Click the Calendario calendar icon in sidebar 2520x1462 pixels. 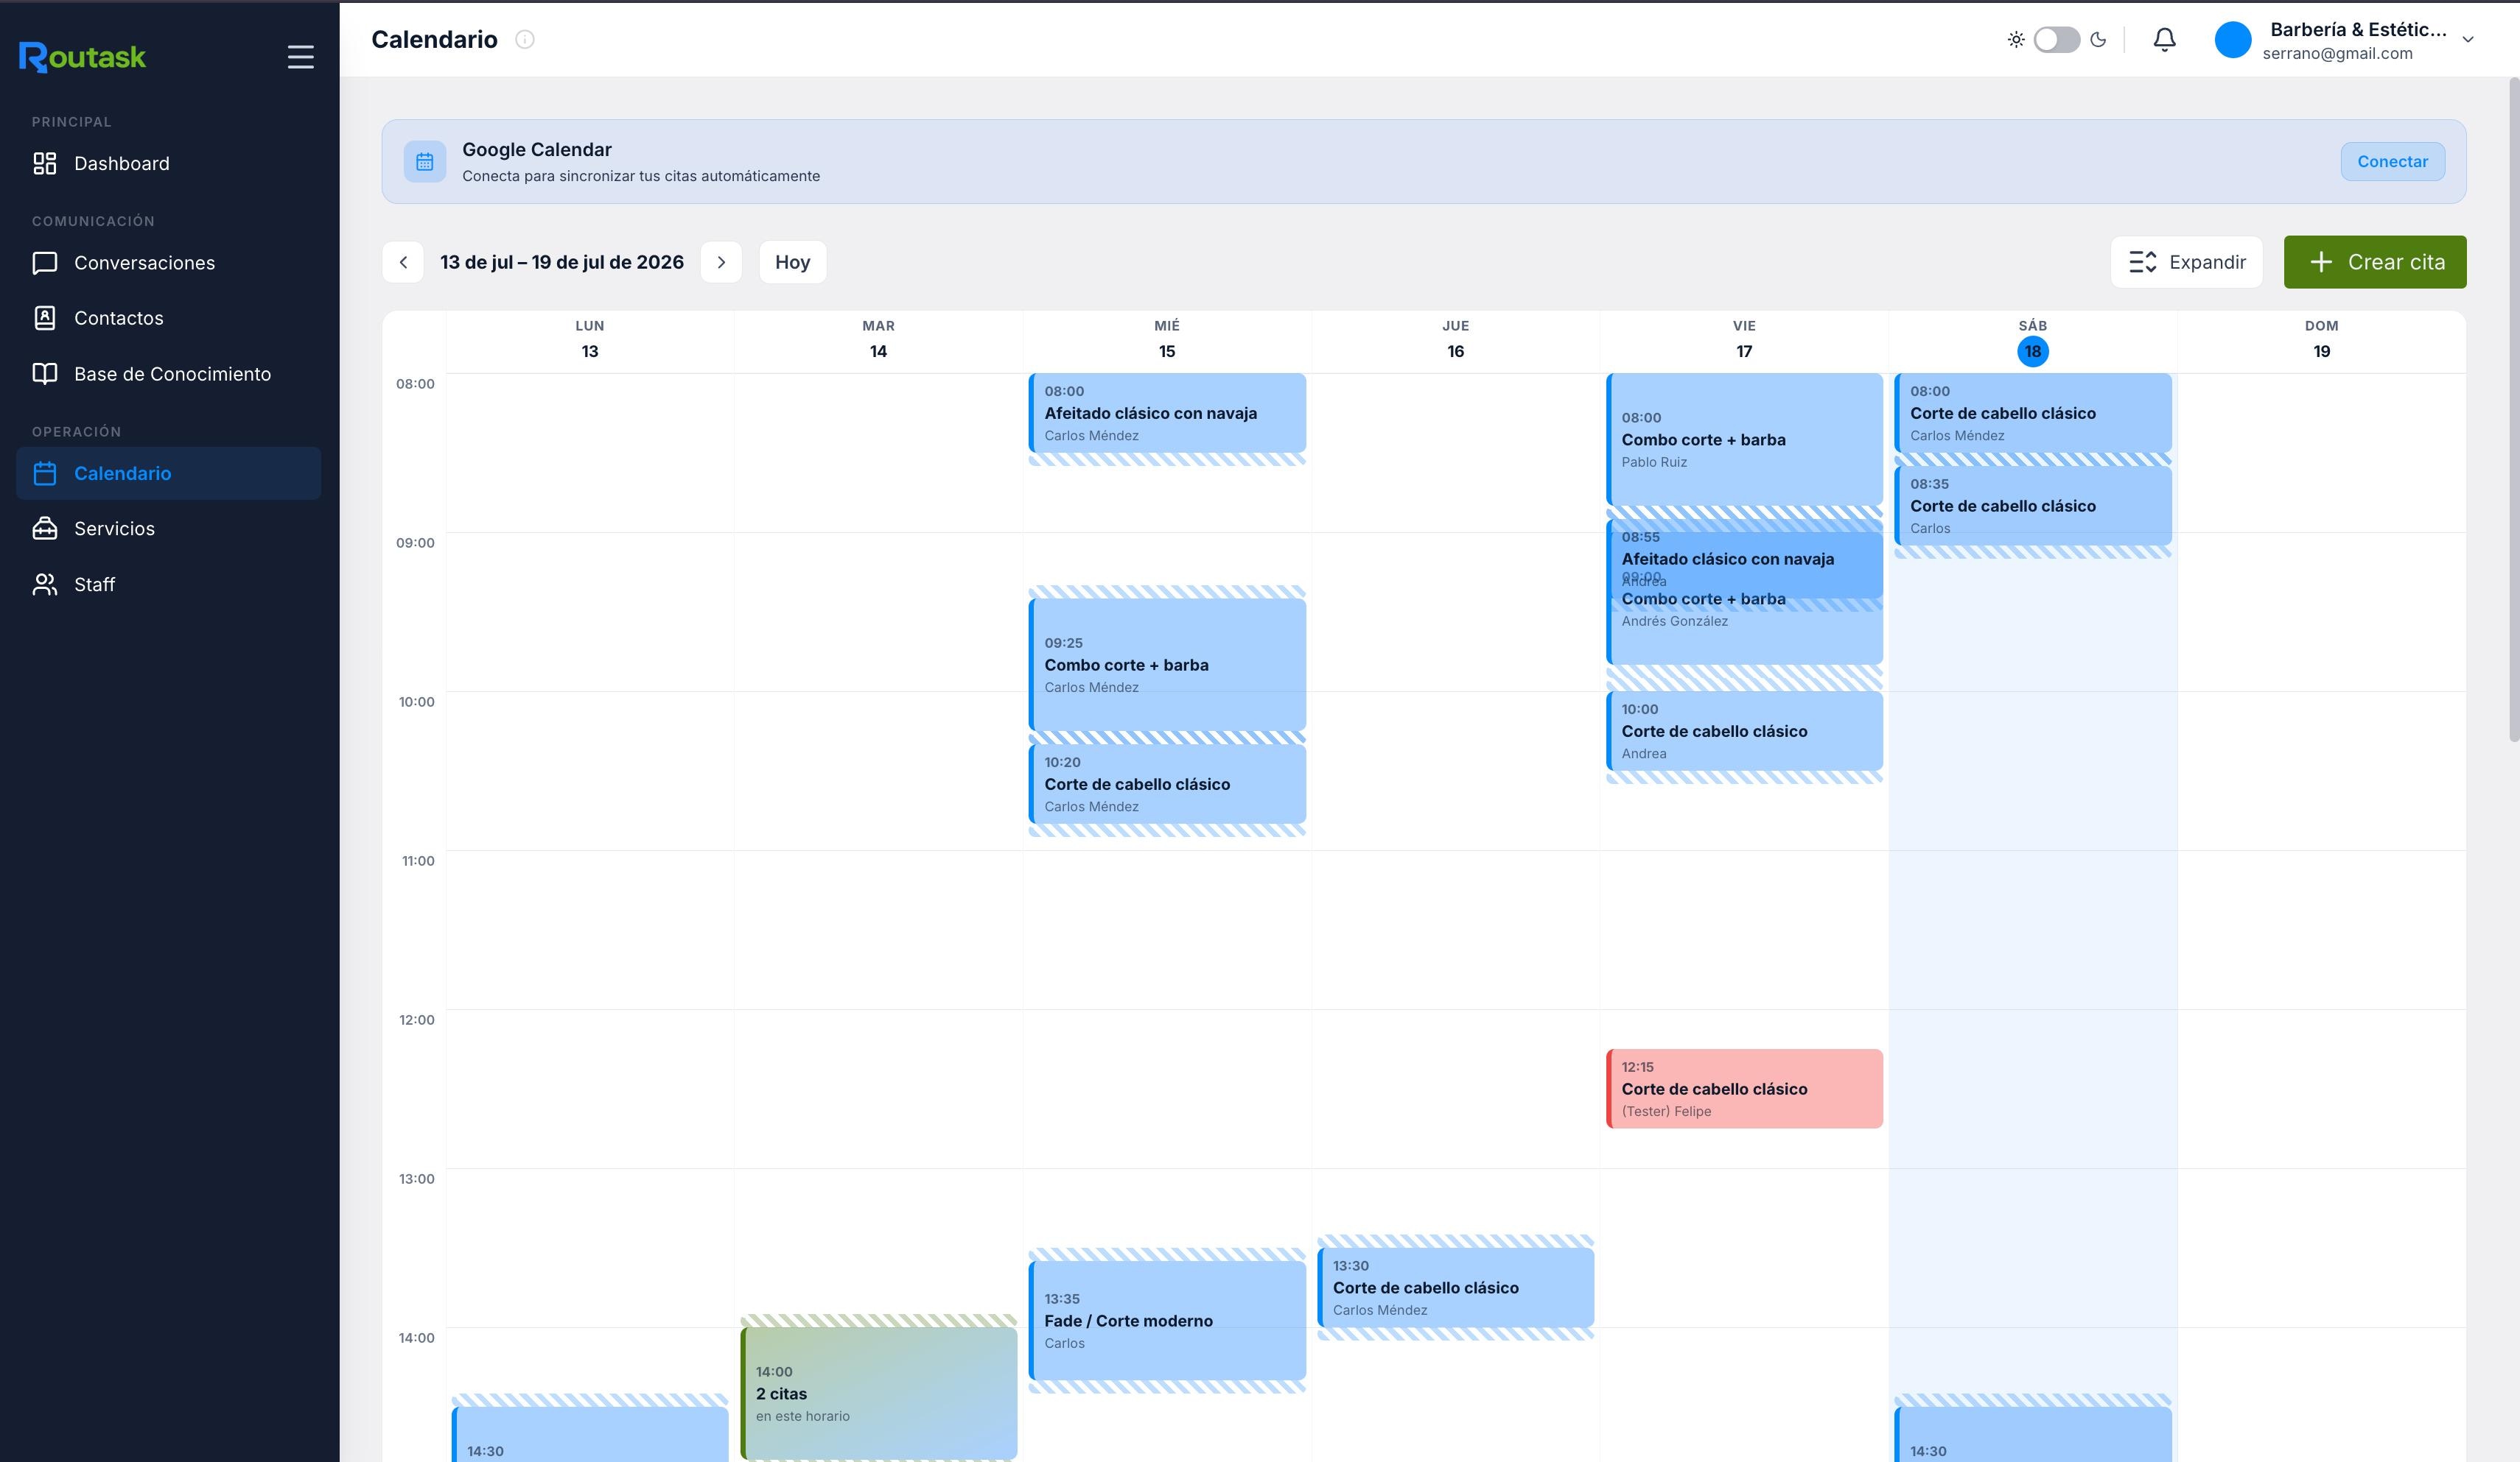point(45,473)
